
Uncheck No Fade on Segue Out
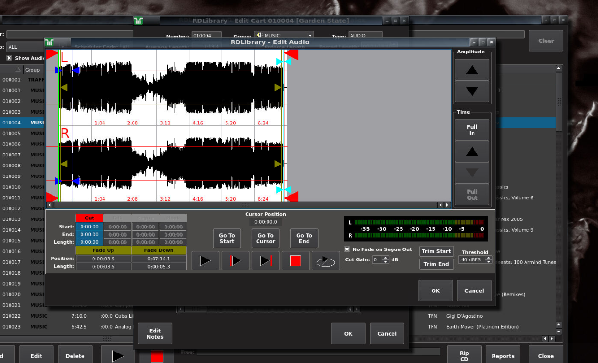pos(346,249)
